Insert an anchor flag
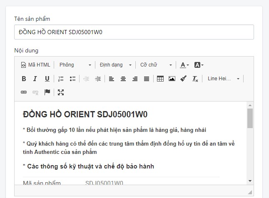Viewport: 269px width, 198px height. click(47, 92)
